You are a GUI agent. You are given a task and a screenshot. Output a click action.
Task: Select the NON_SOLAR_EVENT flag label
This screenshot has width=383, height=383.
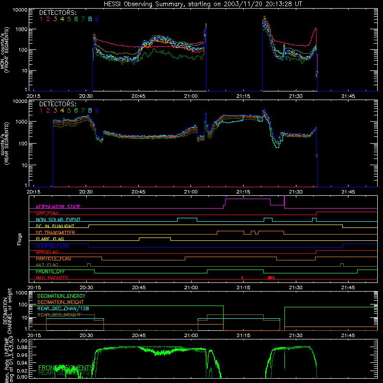(x=58, y=220)
